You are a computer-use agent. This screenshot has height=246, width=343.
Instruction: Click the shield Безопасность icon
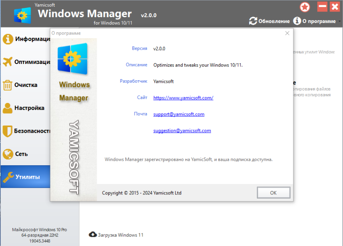(7, 131)
